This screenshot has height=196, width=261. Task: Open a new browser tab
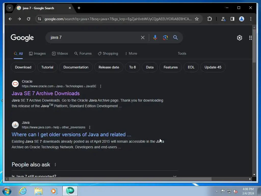(79, 8)
